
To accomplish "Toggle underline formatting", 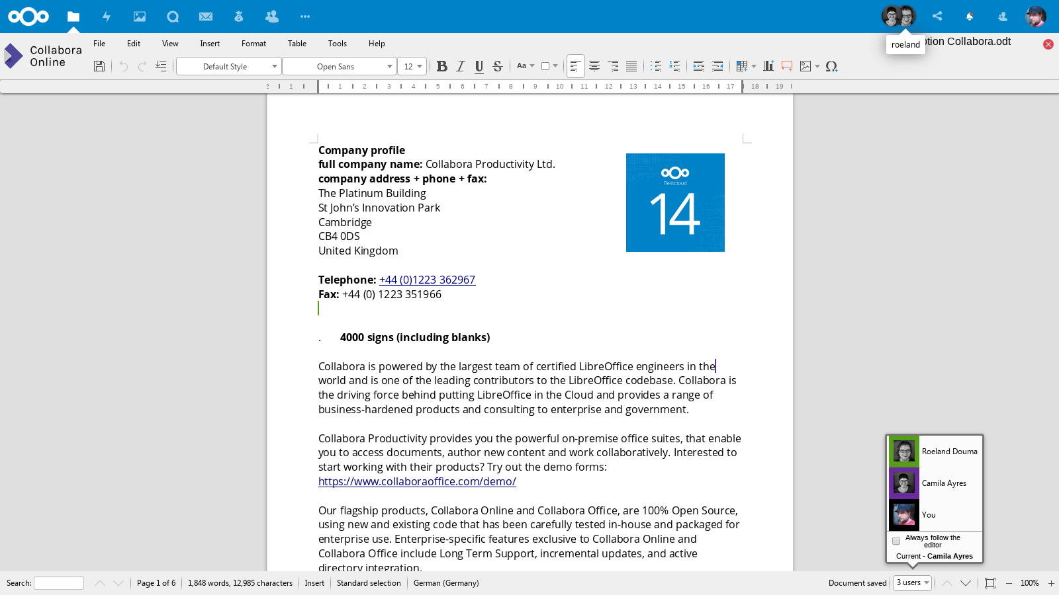I will click(479, 66).
